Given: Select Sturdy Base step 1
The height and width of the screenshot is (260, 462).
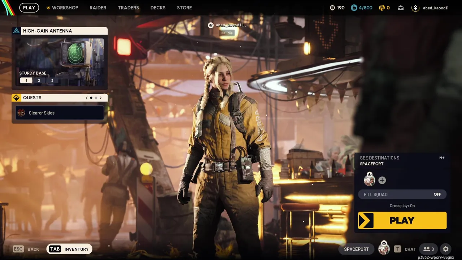Looking at the screenshot, I should click(x=26, y=81).
